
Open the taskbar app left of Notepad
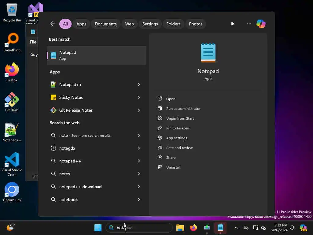[x=207, y=228]
